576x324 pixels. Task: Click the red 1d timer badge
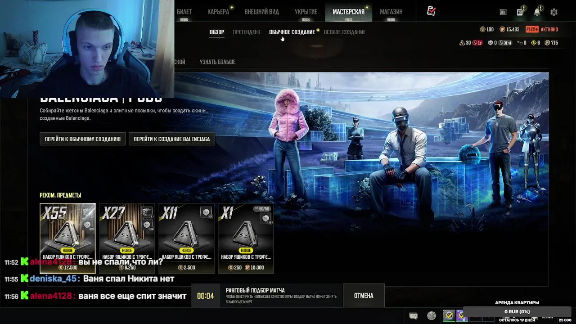pyautogui.click(x=477, y=43)
